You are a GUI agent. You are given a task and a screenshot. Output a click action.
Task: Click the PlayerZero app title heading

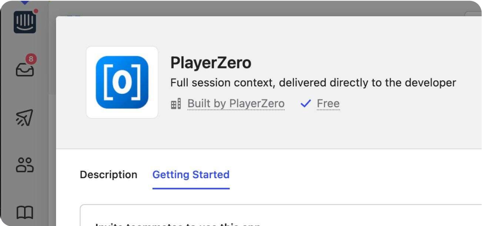211,63
